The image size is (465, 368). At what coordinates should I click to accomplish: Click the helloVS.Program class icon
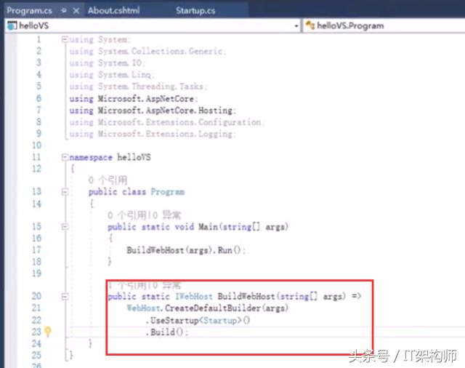coord(310,25)
